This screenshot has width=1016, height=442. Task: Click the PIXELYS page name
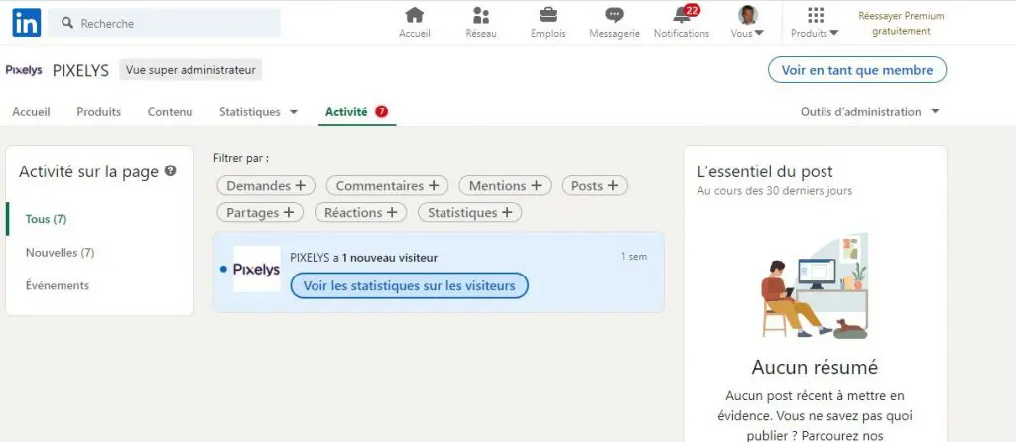[80, 71]
